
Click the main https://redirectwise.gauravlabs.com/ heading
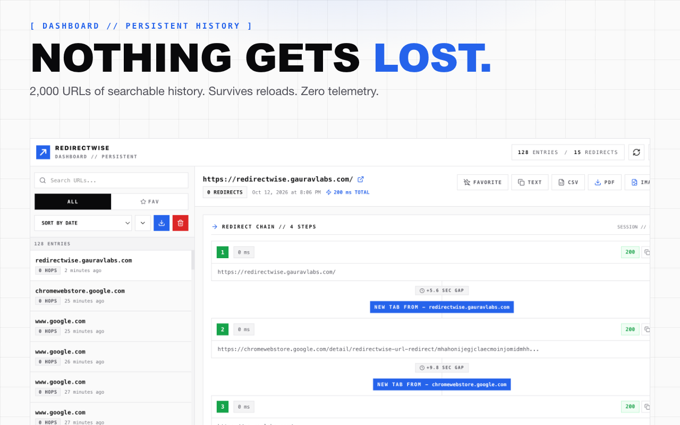point(278,180)
